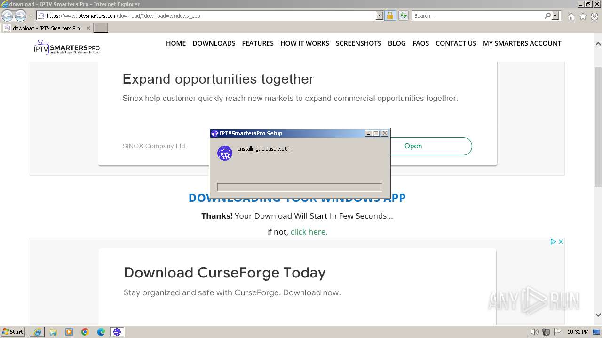602x338 pixels.
Task: Click the URL address field
Action: click(210, 15)
